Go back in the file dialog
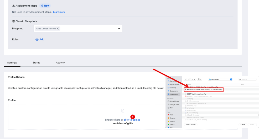This screenshot has width=269, height=139. coord(185,79)
